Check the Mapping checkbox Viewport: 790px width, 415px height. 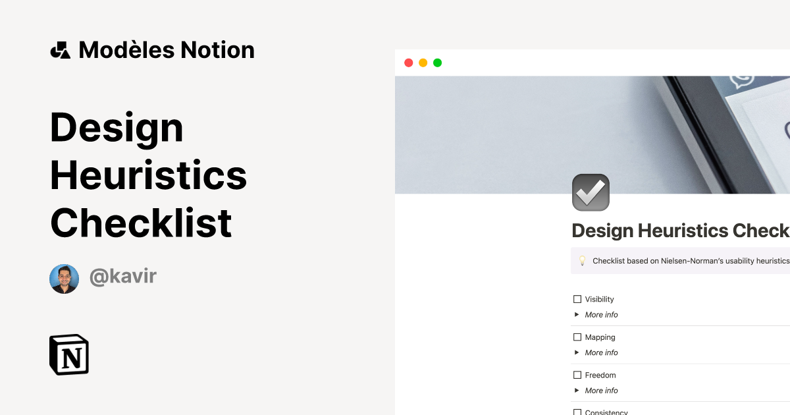tap(577, 337)
